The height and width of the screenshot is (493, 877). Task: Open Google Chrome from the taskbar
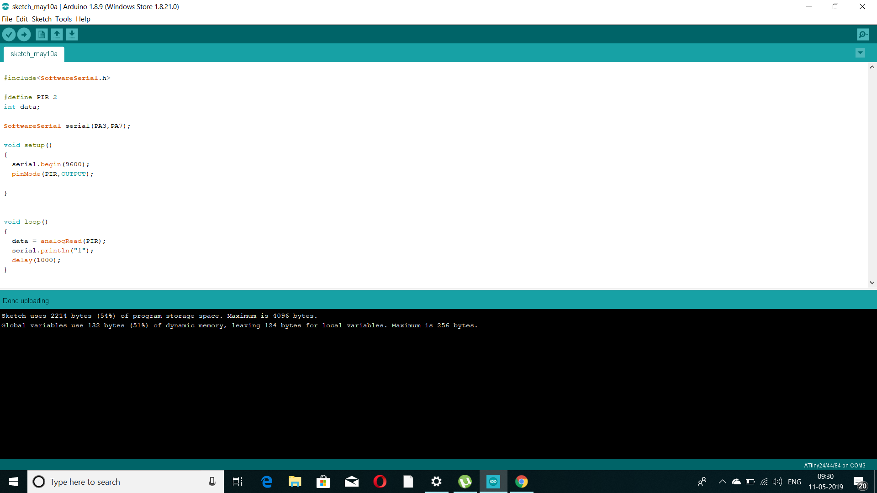pos(521,482)
